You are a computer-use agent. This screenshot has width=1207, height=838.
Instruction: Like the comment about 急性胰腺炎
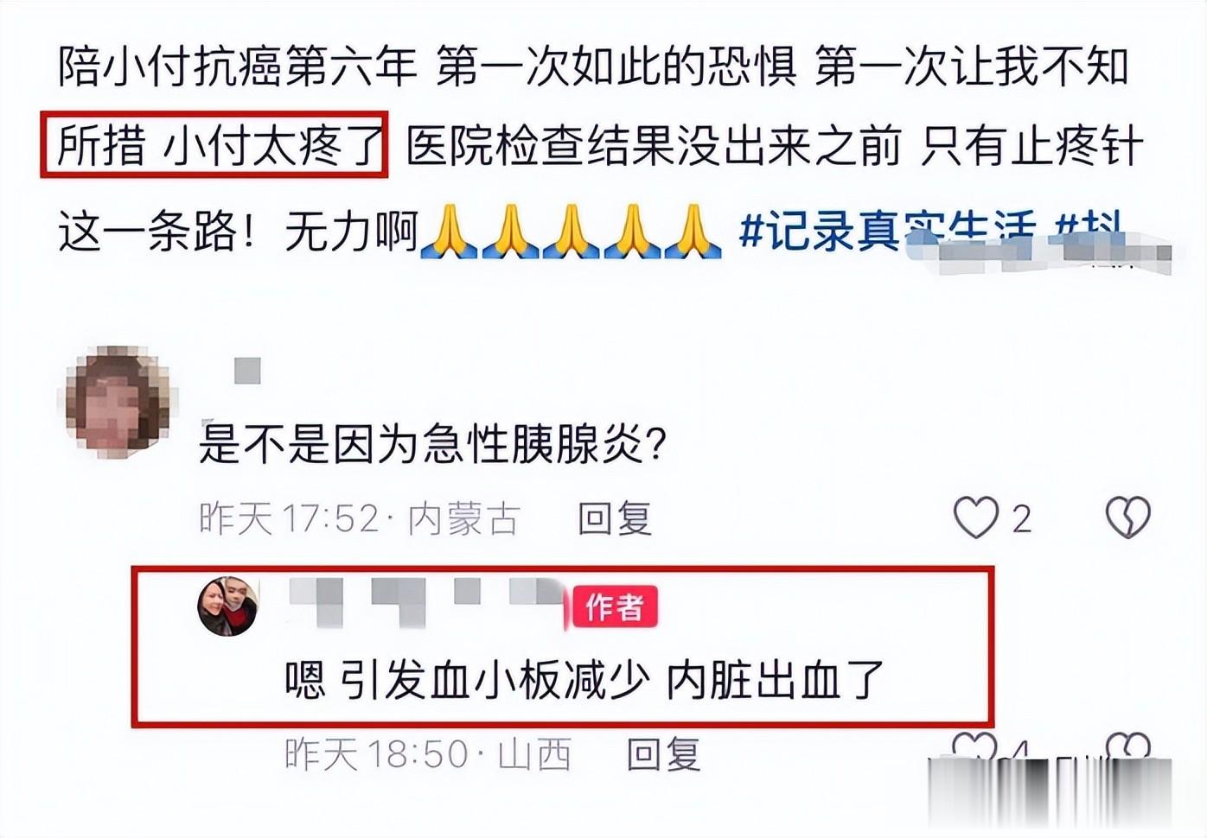point(975,518)
